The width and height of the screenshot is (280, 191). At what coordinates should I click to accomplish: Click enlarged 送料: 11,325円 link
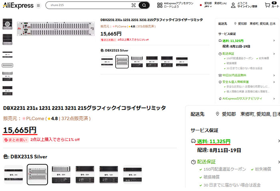pyautogui.click(x=214, y=141)
